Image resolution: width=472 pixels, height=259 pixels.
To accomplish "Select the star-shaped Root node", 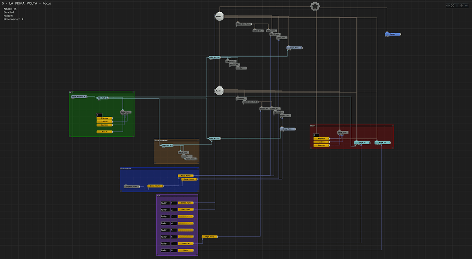I will coord(315,6).
